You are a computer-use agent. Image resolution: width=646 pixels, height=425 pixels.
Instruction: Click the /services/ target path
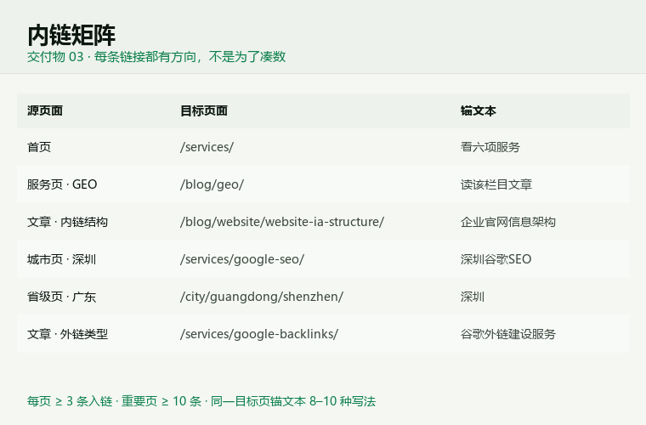click(x=207, y=147)
